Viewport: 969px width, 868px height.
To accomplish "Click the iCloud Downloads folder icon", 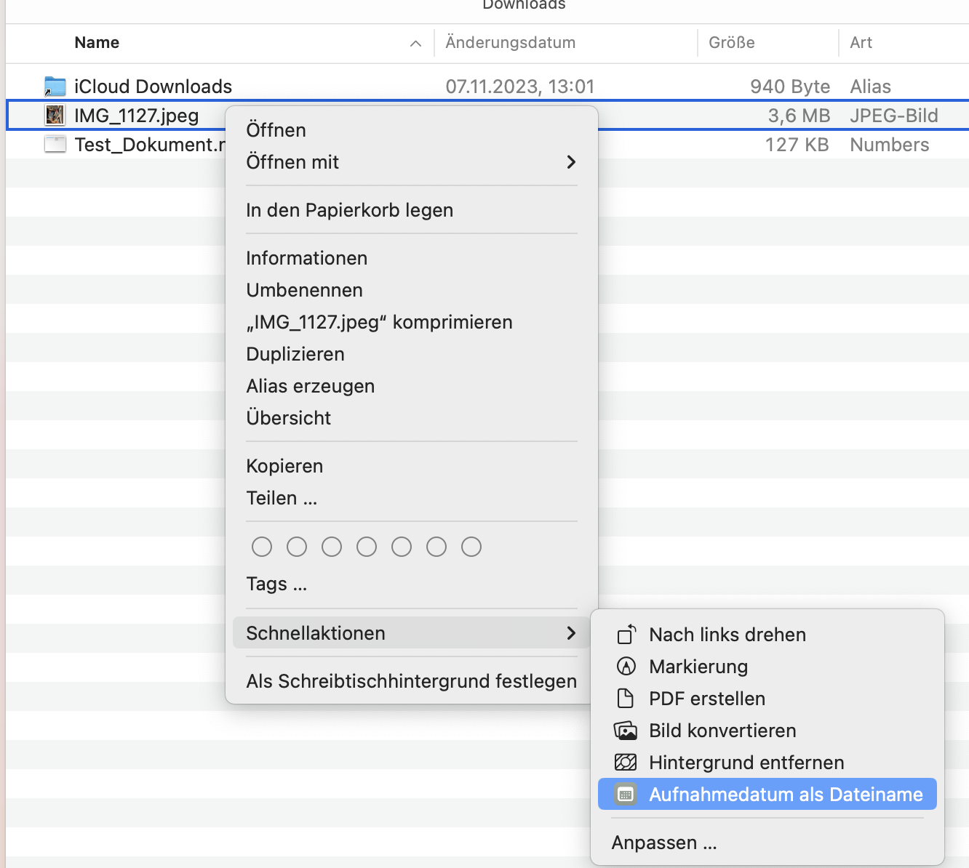I will [x=55, y=87].
